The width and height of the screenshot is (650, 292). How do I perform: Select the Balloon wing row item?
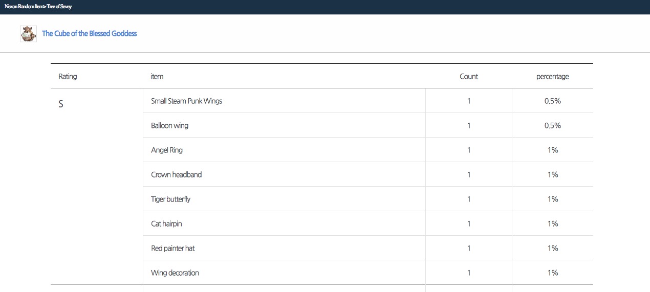pos(169,126)
